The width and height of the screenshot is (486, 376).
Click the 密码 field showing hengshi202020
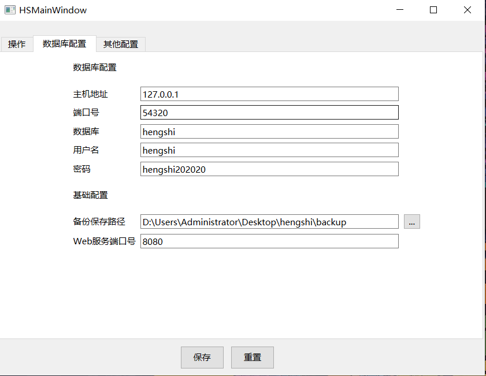pyautogui.click(x=269, y=169)
